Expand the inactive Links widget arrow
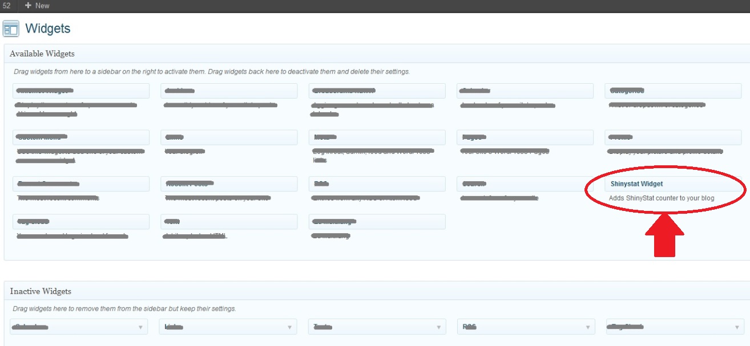Viewport: 750px width, 346px height. pyautogui.click(x=290, y=327)
